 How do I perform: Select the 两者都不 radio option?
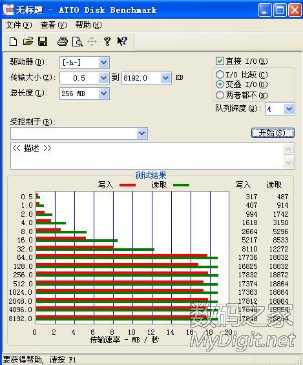pyautogui.click(x=220, y=95)
